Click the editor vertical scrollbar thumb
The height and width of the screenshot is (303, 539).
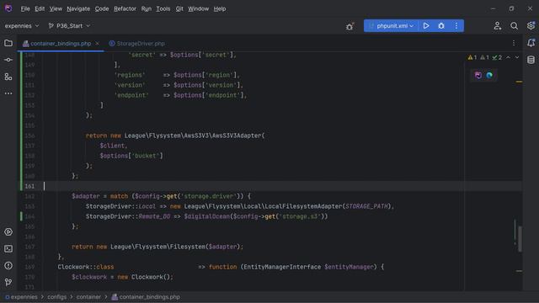coord(520,239)
